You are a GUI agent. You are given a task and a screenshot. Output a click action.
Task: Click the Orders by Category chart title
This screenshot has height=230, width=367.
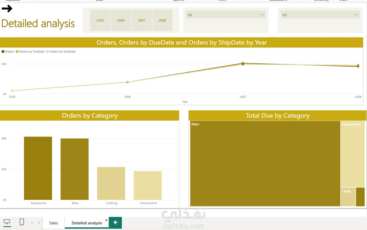(90, 116)
